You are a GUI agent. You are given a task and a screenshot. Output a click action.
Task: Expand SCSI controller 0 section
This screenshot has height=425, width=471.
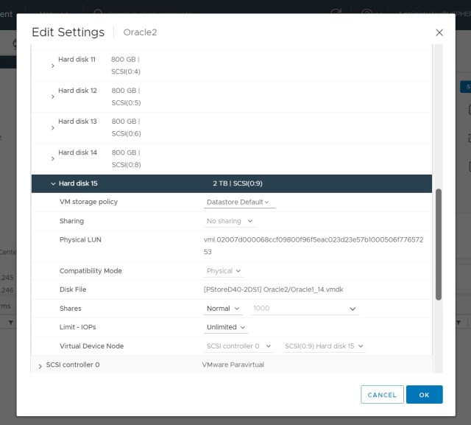click(x=40, y=365)
